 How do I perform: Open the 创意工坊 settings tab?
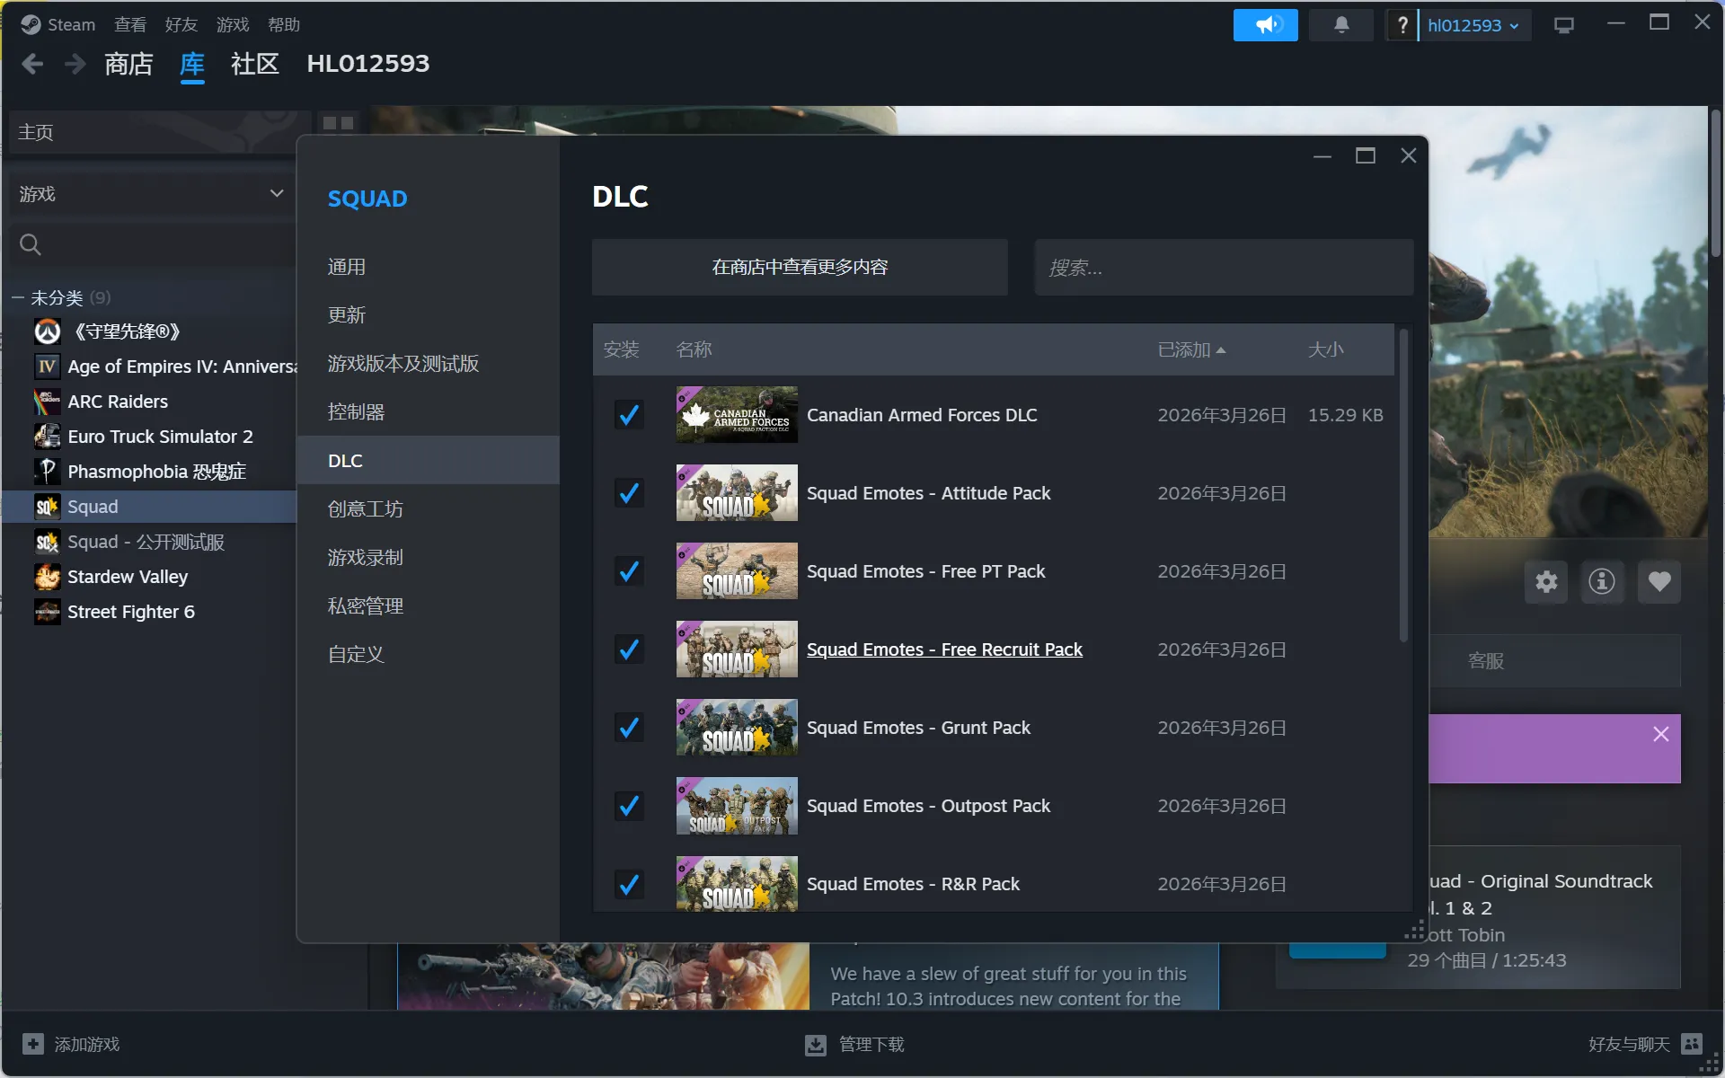366,509
